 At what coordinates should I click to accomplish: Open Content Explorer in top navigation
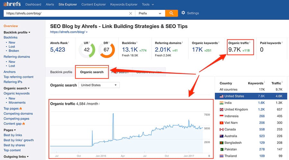tap(93, 4)
